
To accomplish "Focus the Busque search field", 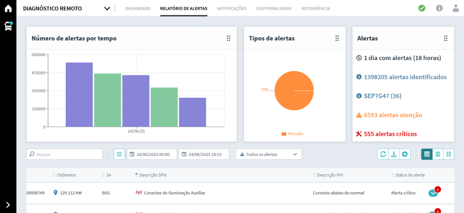I will coord(64,154).
